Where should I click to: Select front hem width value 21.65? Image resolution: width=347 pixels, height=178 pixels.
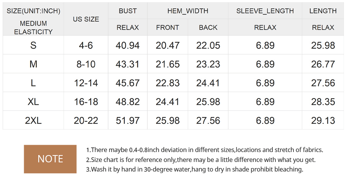(168, 64)
